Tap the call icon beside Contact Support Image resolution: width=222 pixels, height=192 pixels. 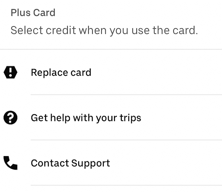tap(10, 163)
